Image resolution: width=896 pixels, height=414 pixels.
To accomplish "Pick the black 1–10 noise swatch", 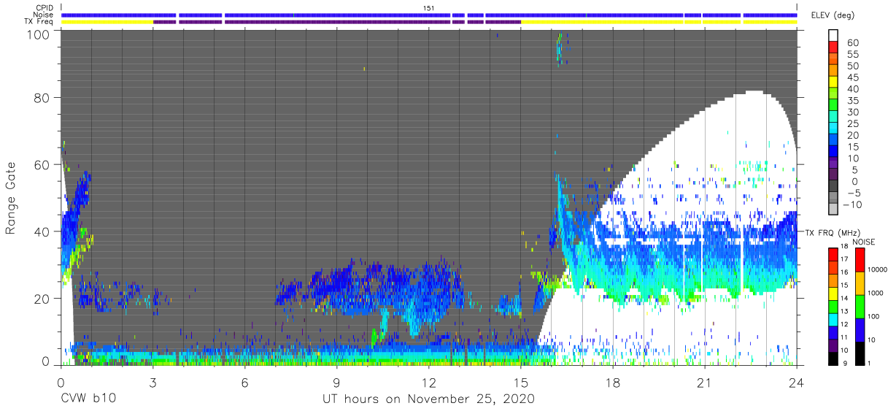I will (862, 353).
